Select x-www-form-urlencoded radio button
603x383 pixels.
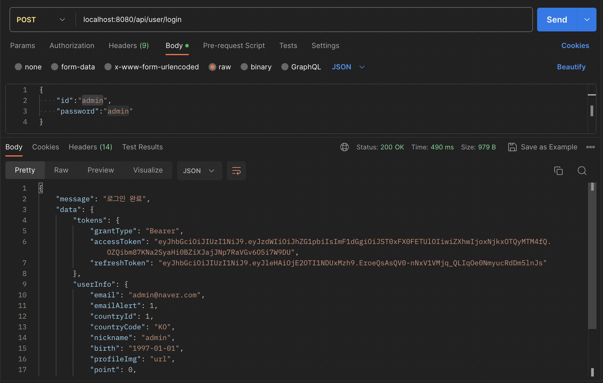[108, 67]
